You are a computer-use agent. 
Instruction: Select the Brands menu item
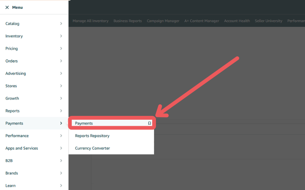click(34, 173)
